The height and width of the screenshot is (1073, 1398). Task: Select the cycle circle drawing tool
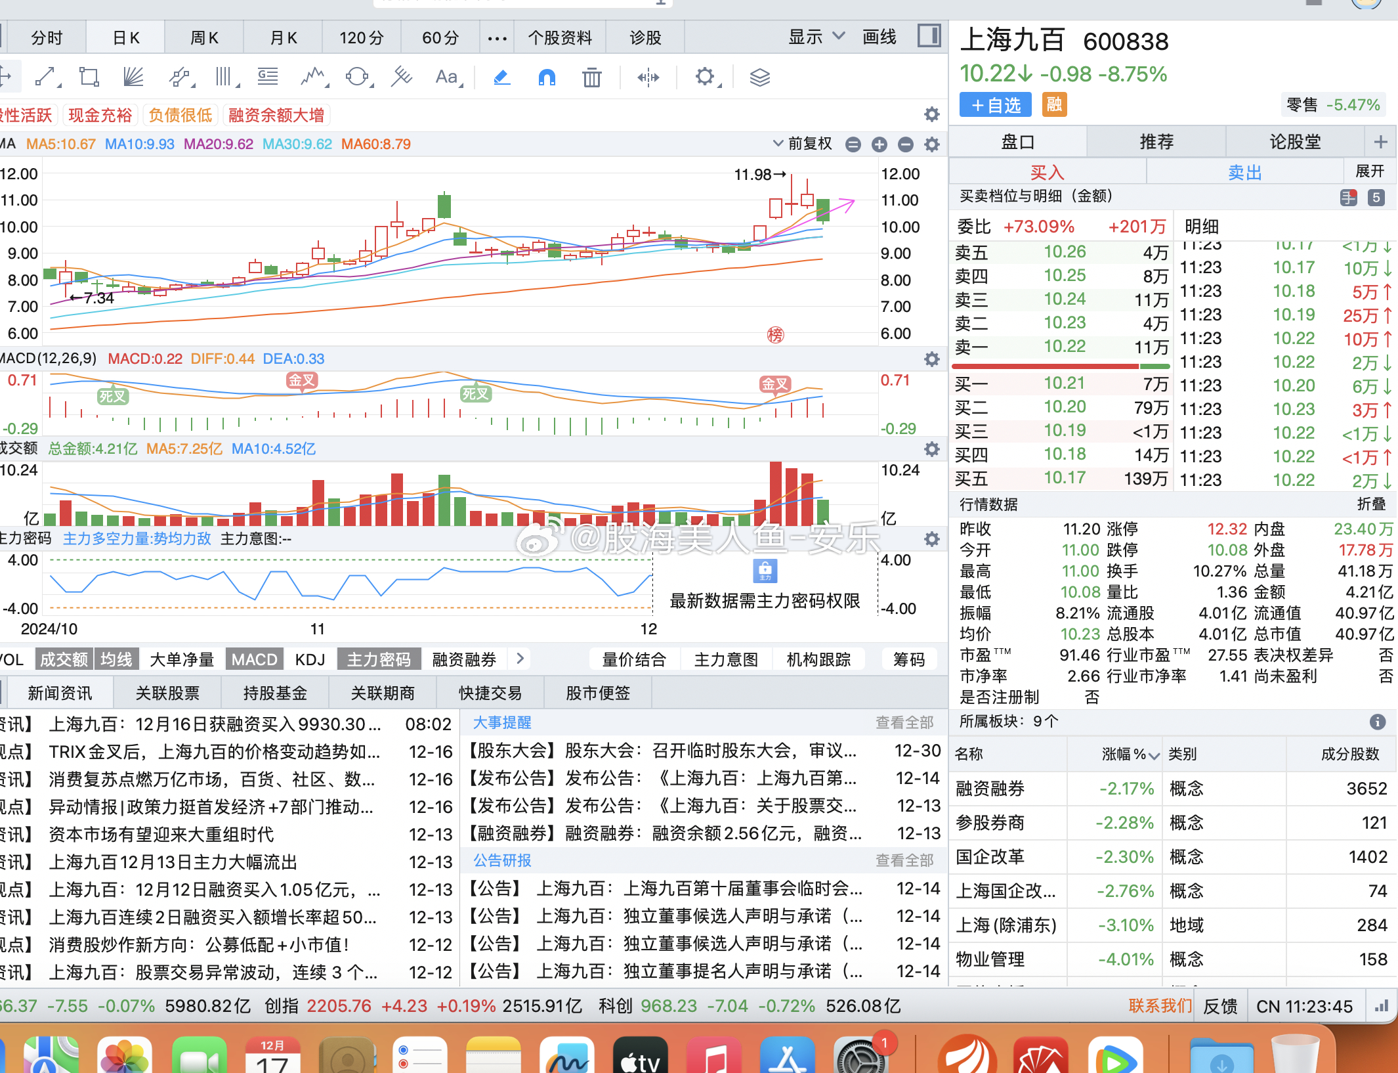tap(358, 77)
